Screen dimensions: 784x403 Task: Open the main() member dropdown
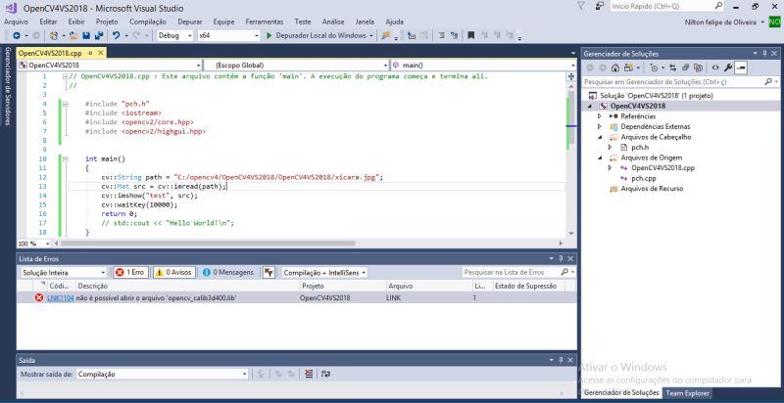tap(483, 65)
